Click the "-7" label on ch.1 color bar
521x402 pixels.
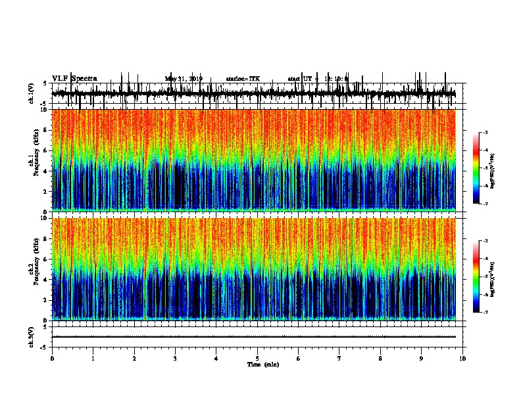485,204
